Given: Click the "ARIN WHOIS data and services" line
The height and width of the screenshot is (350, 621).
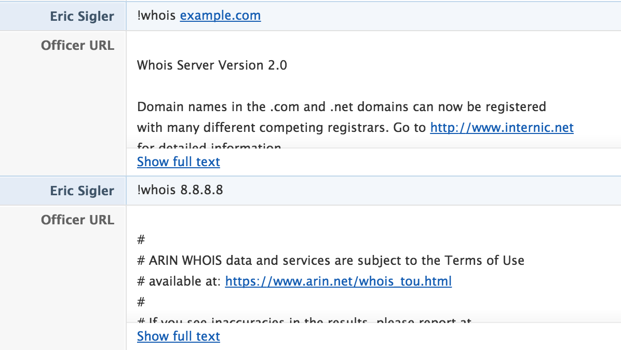Looking at the screenshot, I should (x=336, y=261).
